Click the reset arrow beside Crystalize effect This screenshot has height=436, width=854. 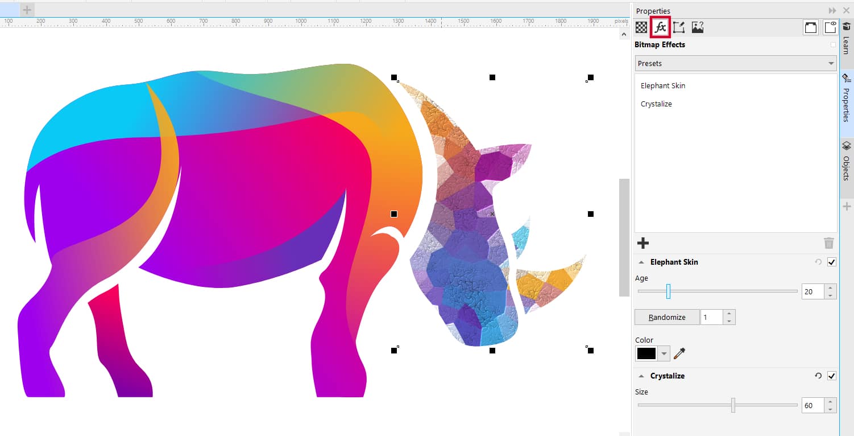coord(818,376)
